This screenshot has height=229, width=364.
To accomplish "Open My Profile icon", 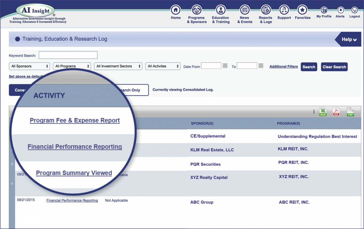I will tap(324, 10).
